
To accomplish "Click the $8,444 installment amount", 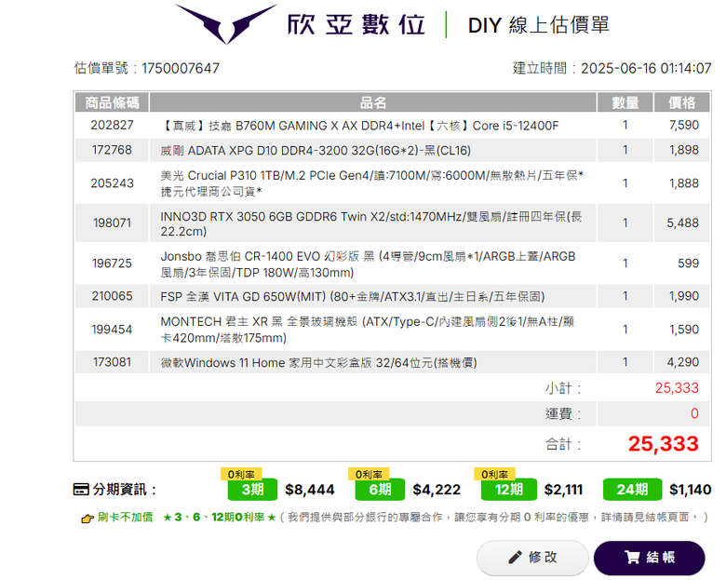I will pyautogui.click(x=310, y=490).
